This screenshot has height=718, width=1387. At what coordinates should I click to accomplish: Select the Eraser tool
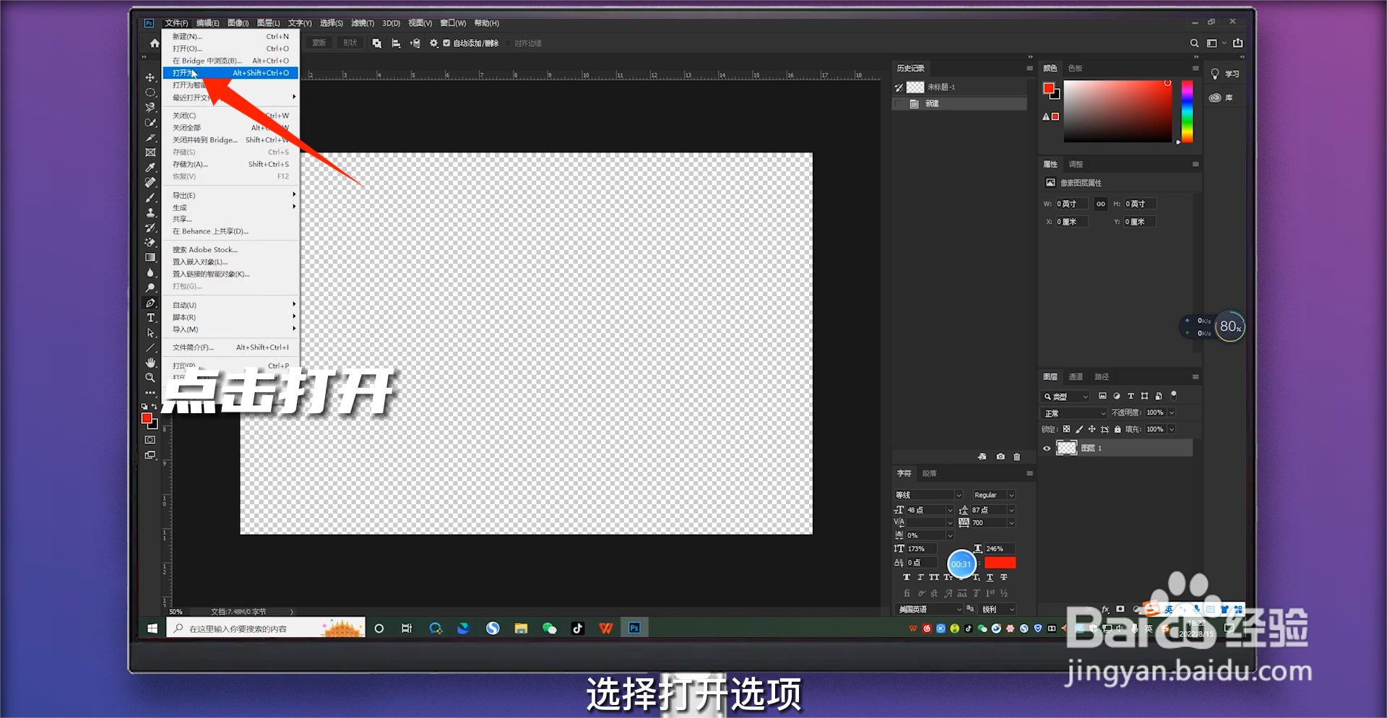coord(150,243)
